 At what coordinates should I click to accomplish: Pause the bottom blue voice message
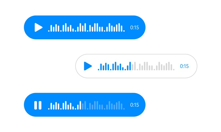click(x=38, y=105)
